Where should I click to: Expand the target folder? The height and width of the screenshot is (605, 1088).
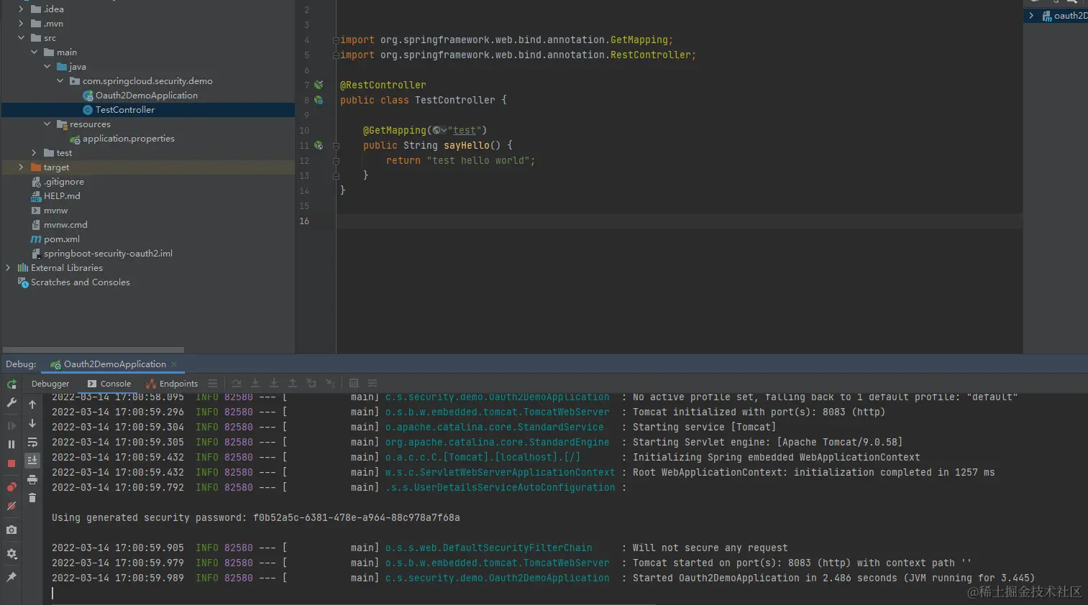(x=21, y=167)
